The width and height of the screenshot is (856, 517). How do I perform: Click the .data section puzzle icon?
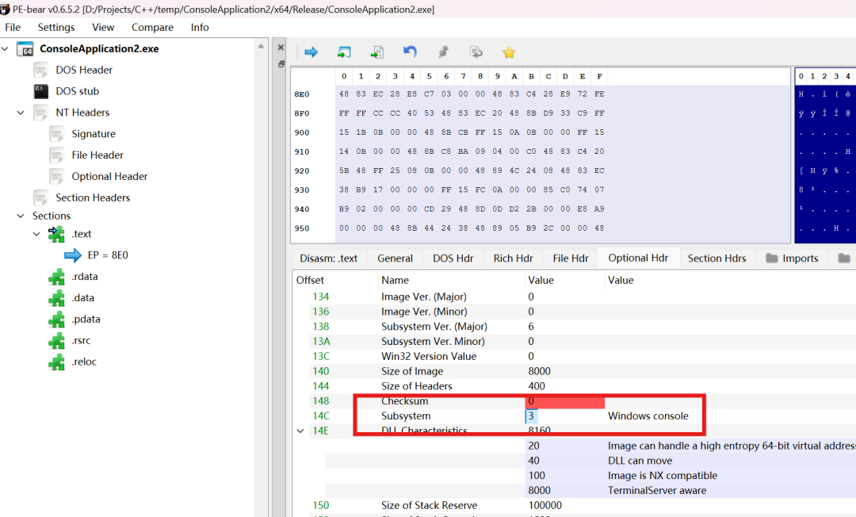(x=56, y=298)
